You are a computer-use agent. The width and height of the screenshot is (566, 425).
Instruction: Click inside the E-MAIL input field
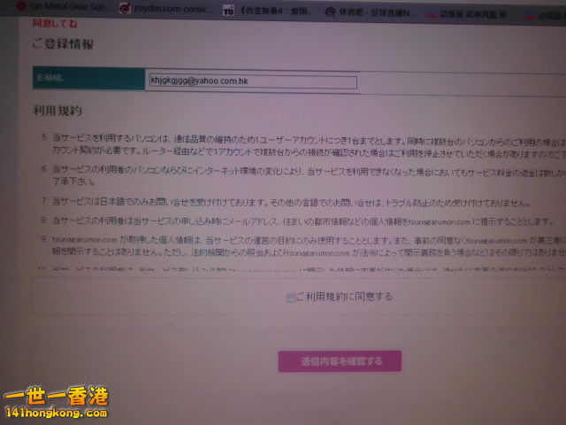click(252, 81)
